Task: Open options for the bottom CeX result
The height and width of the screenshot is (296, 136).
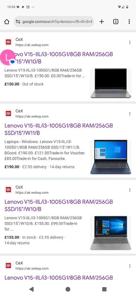Action: (x=130, y=266)
